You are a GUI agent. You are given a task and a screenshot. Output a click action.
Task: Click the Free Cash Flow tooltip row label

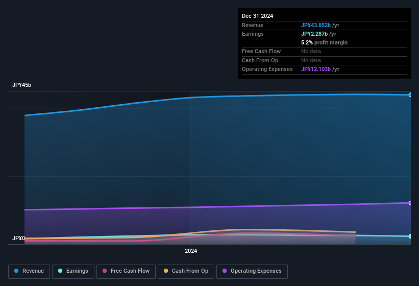tap(261, 51)
